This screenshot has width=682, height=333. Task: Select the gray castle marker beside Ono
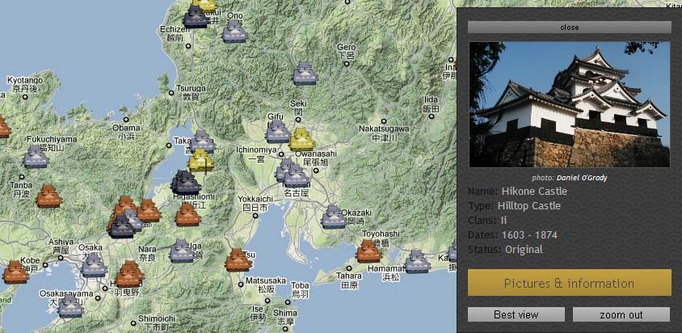point(234,32)
